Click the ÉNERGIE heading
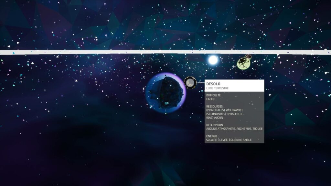The height and width of the screenshot is (186, 331). tap(212, 136)
